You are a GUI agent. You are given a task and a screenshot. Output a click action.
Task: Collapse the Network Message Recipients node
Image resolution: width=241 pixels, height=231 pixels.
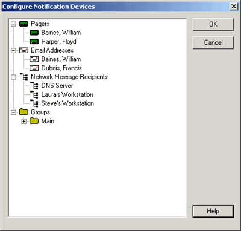coord(13,77)
